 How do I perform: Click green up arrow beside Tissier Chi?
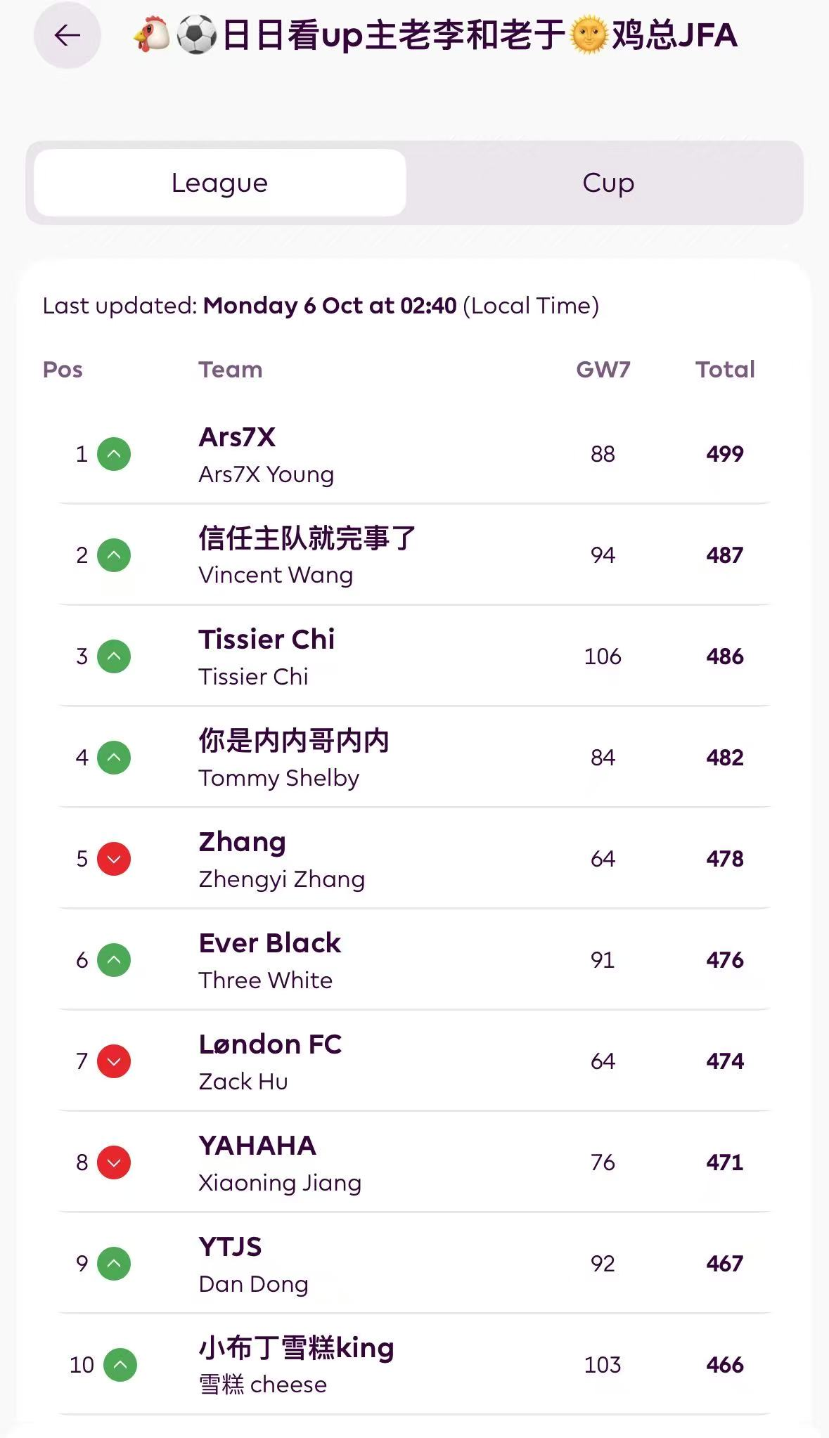[114, 656]
